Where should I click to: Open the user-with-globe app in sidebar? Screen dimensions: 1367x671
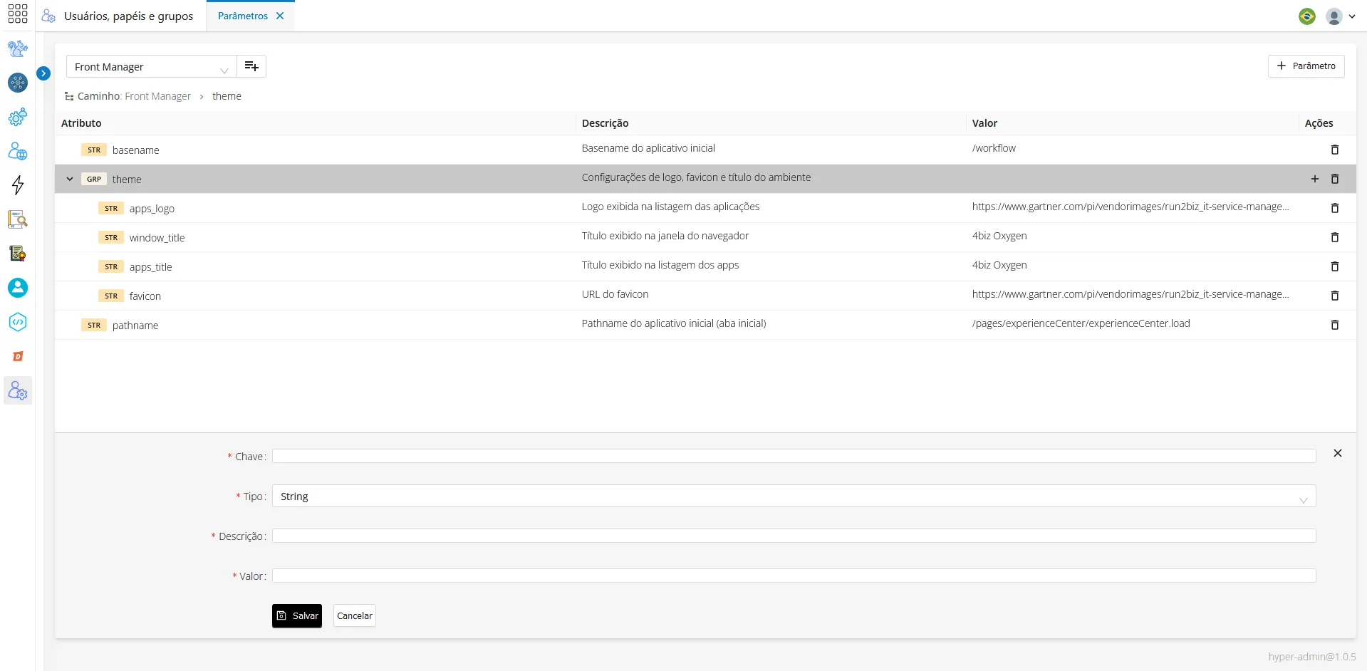point(18,151)
